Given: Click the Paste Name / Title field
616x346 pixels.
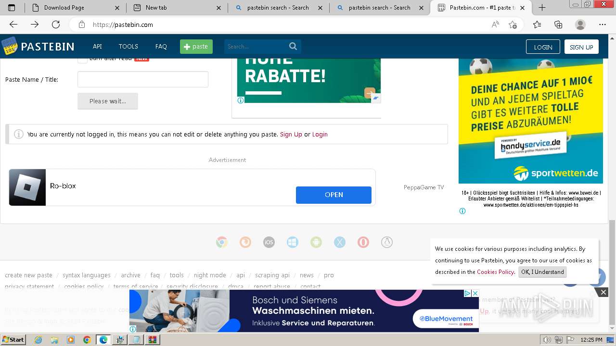Looking at the screenshot, I should (143, 79).
